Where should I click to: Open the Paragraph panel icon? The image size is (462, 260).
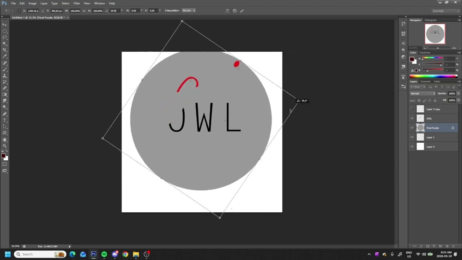click(x=404, y=50)
